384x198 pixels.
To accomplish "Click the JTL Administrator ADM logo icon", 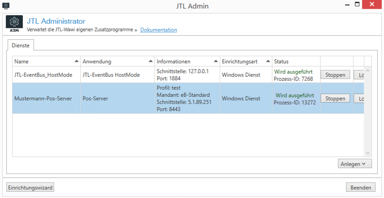I will (14, 24).
